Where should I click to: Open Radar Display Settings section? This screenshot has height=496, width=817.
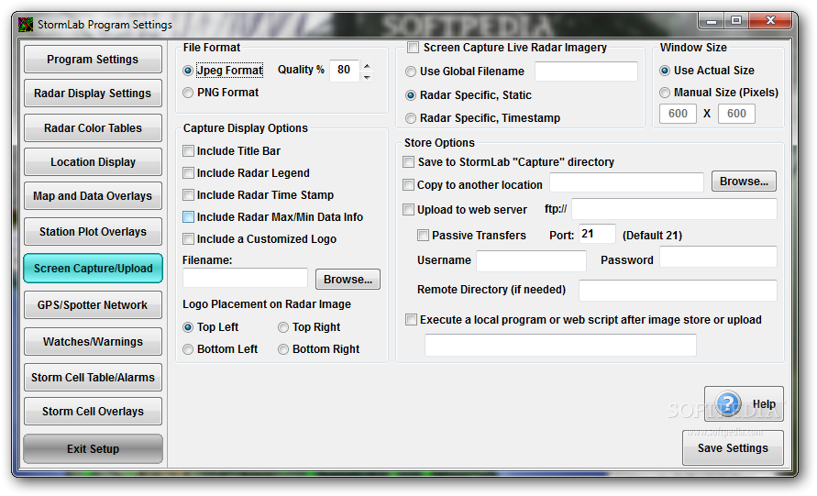93,94
